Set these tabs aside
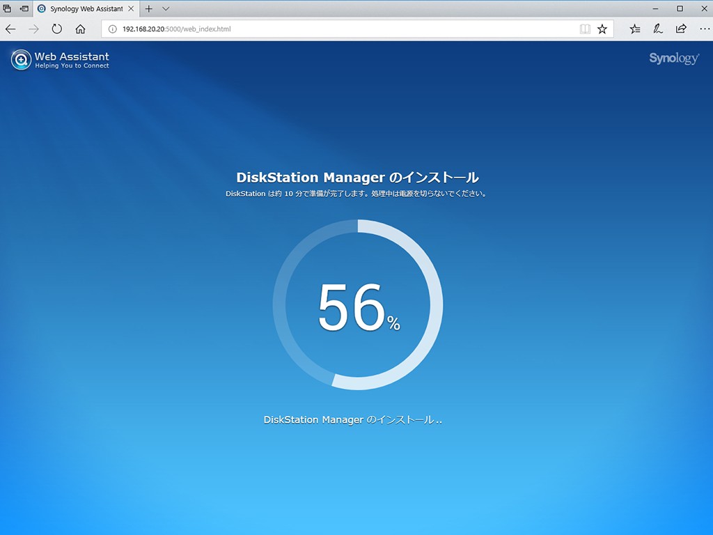 click(24, 9)
